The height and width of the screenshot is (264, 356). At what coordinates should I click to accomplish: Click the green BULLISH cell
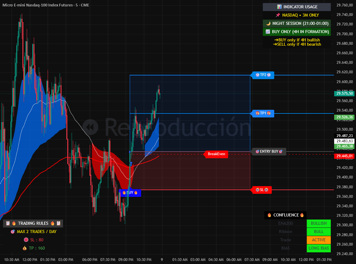point(319,224)
